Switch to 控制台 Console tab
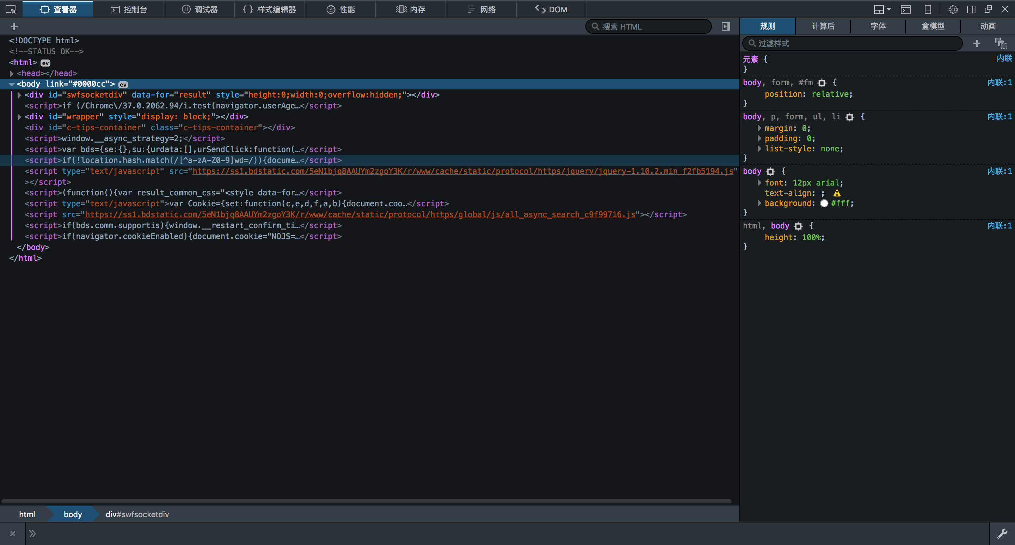Screen dimensions: 1015x545 click(x=128, y=9)
